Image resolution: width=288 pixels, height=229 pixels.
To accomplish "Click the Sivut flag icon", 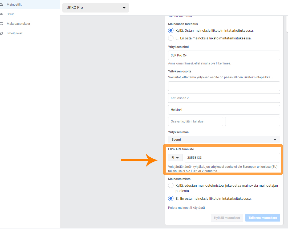I will [2, 14].
